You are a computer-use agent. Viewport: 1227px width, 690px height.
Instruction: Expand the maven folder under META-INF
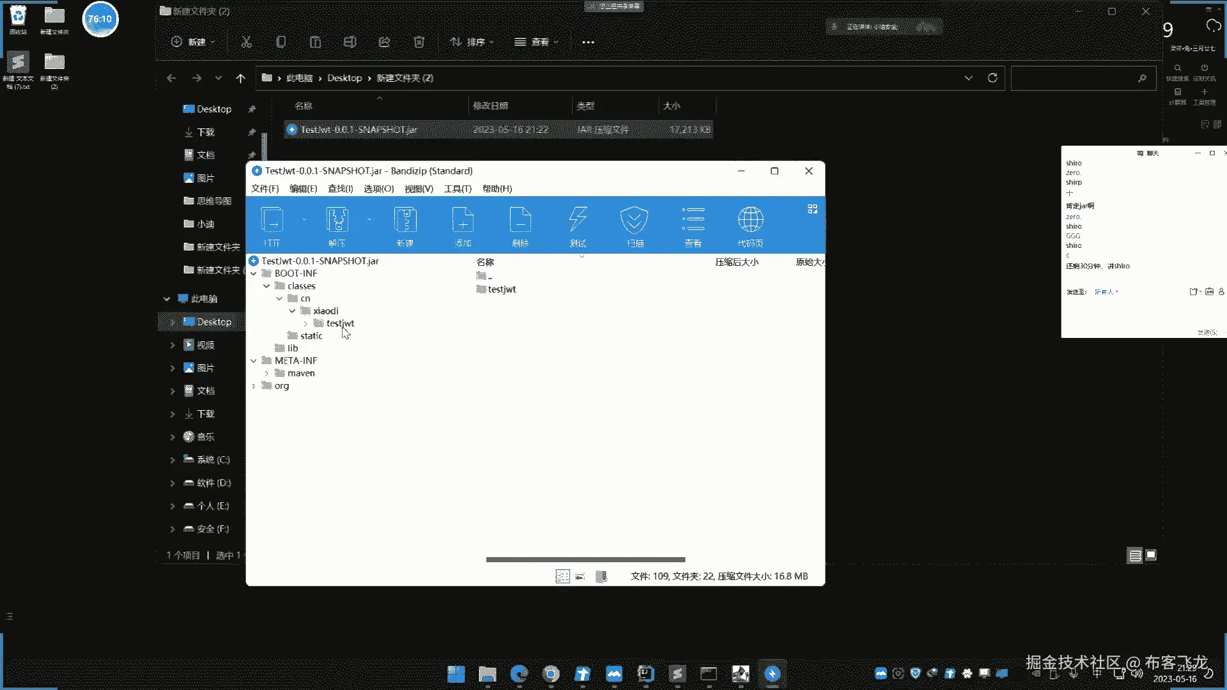(266, 373)
